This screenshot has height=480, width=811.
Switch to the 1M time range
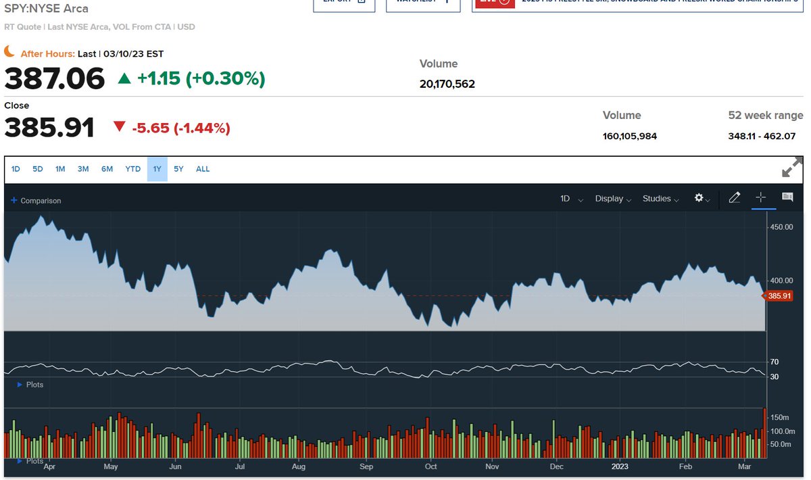pyautogui.click(x=60, y=169)
